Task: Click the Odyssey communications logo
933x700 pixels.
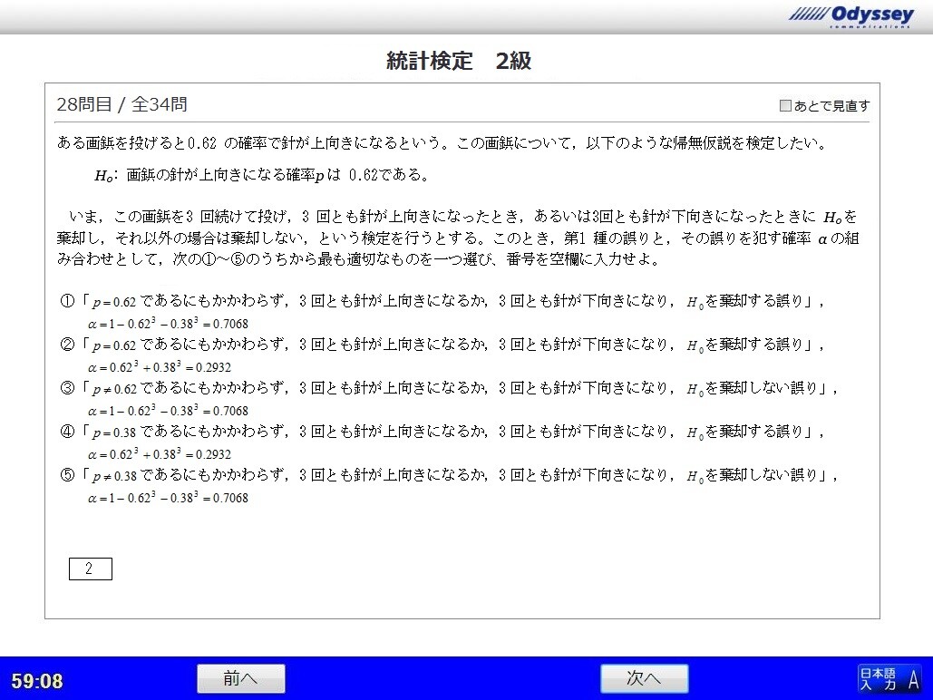Action: click(x=850, y=15)
